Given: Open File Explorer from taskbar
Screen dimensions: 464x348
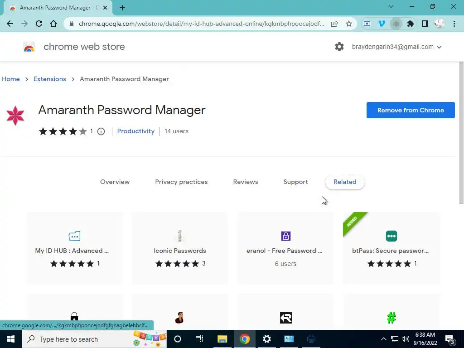Looking at the screenshot, I should pyautogui.click(x=222, y=339).
